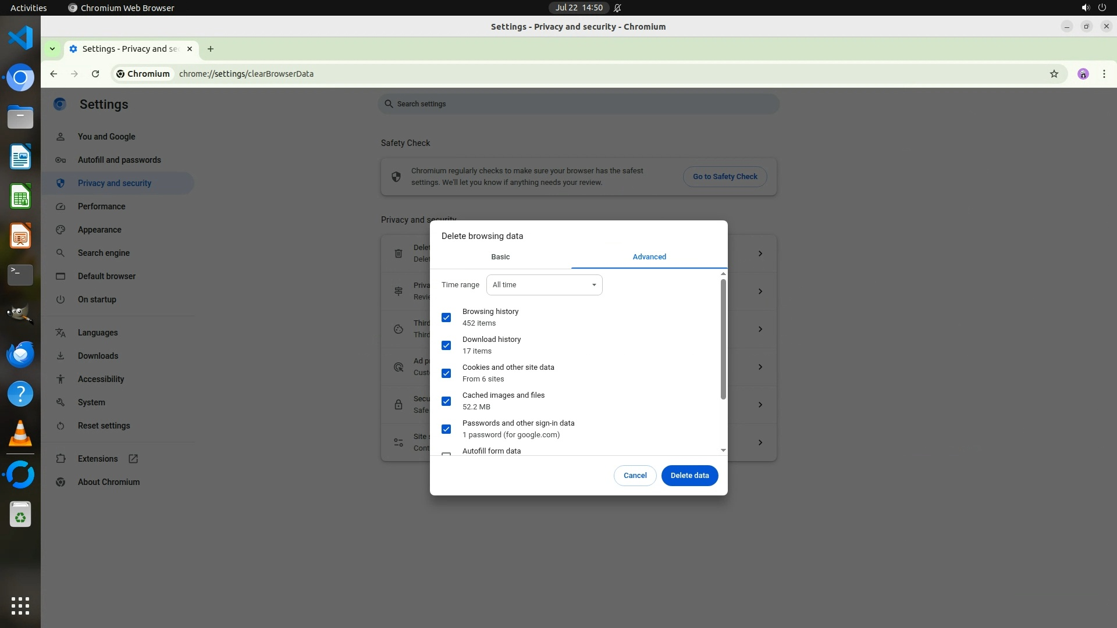Open Chromium three-dot menu
This screenshot has height=628, width=1117.
click(x=1104, y=74)
